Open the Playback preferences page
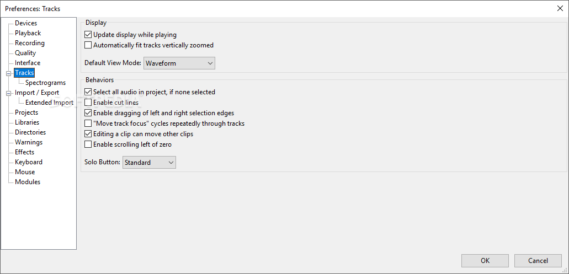The height and width of the screenshot is (274, 569). click(28, 33)
